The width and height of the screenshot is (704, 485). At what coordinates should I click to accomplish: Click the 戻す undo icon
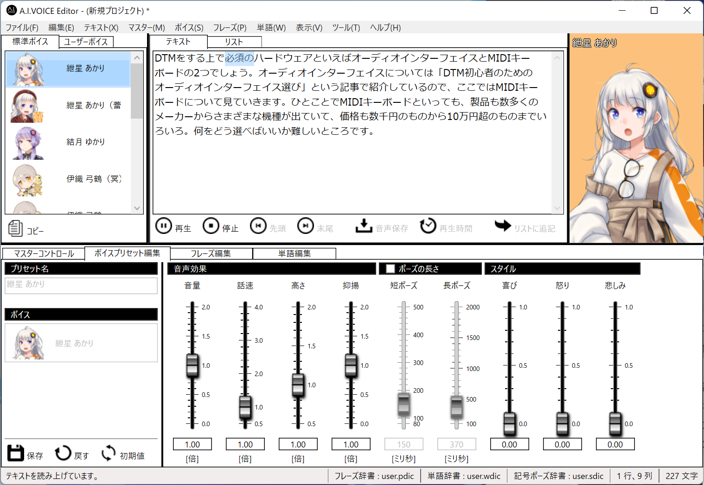click(x=63, y=453)
